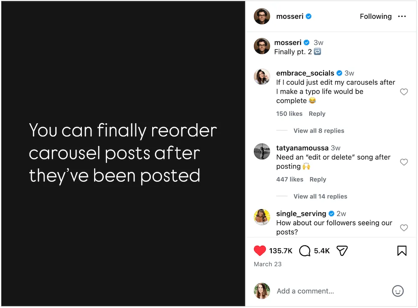Open comments via the speech bubble icon
This screenshot has height=308, width=418.
(304, 250)
